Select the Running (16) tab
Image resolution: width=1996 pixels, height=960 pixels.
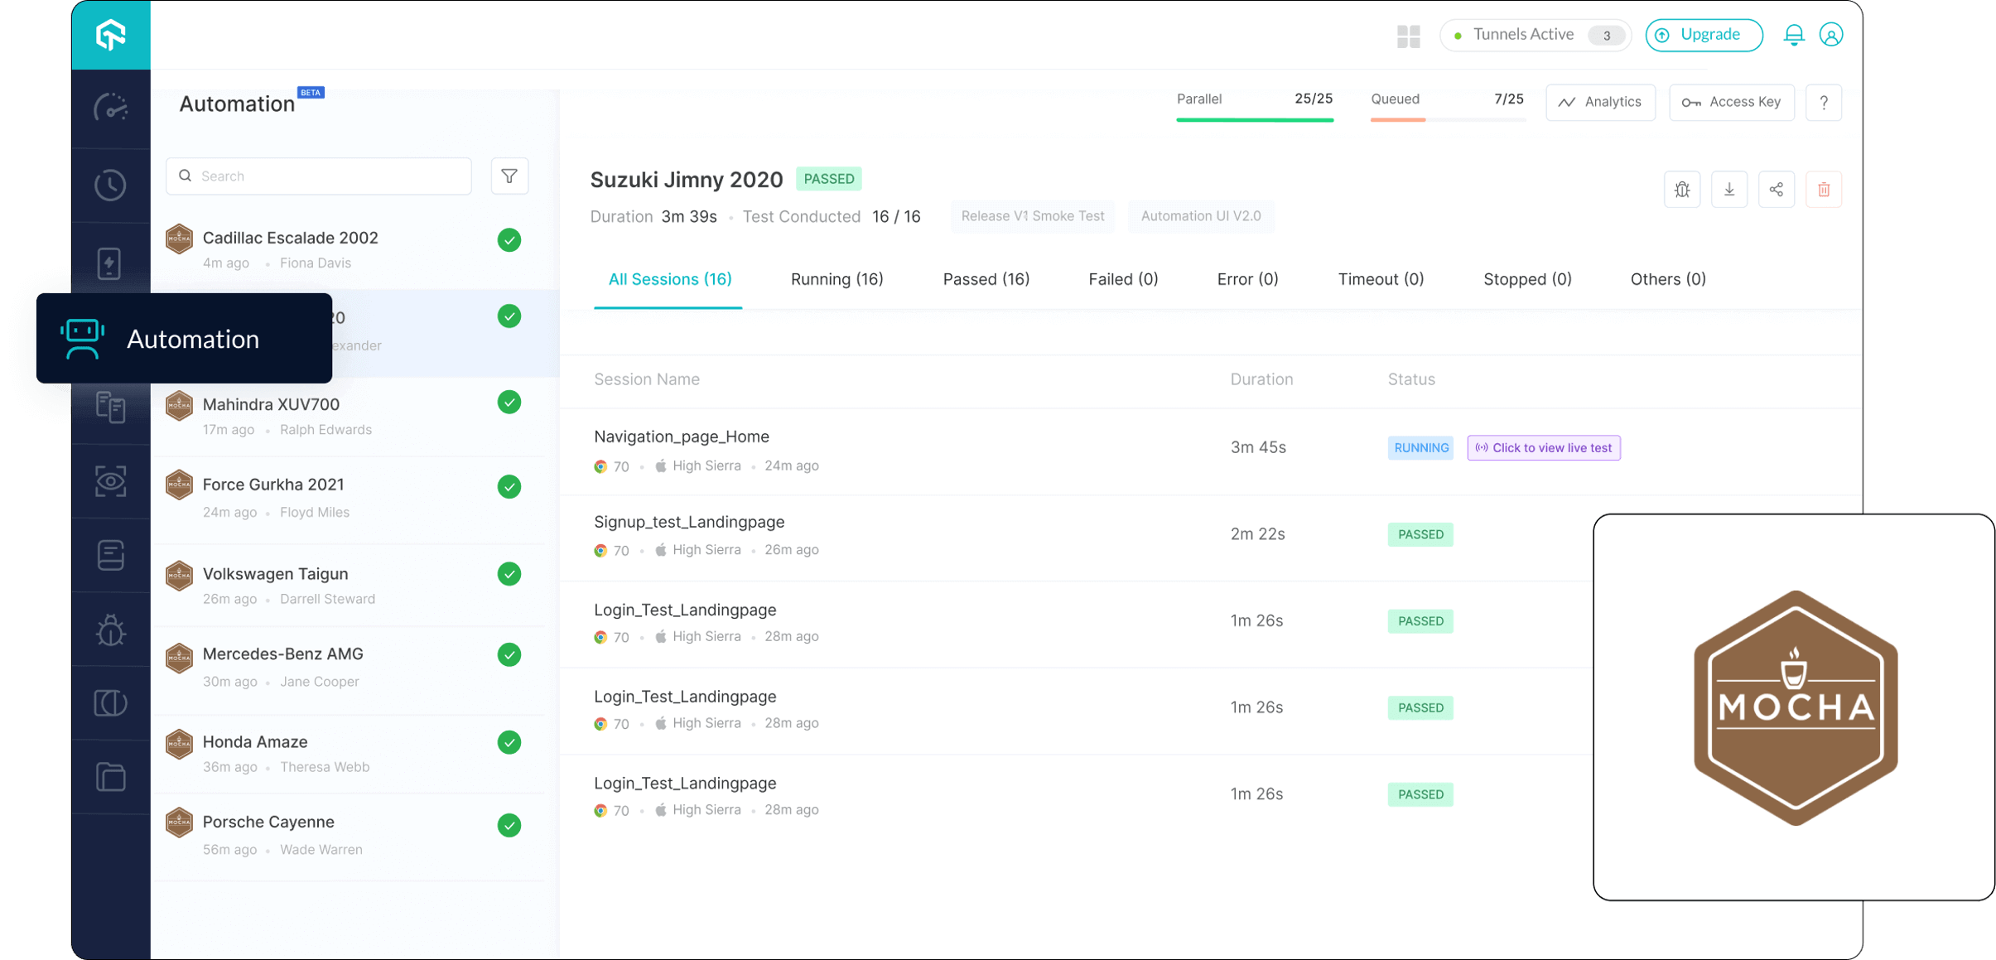pos(836,279)
